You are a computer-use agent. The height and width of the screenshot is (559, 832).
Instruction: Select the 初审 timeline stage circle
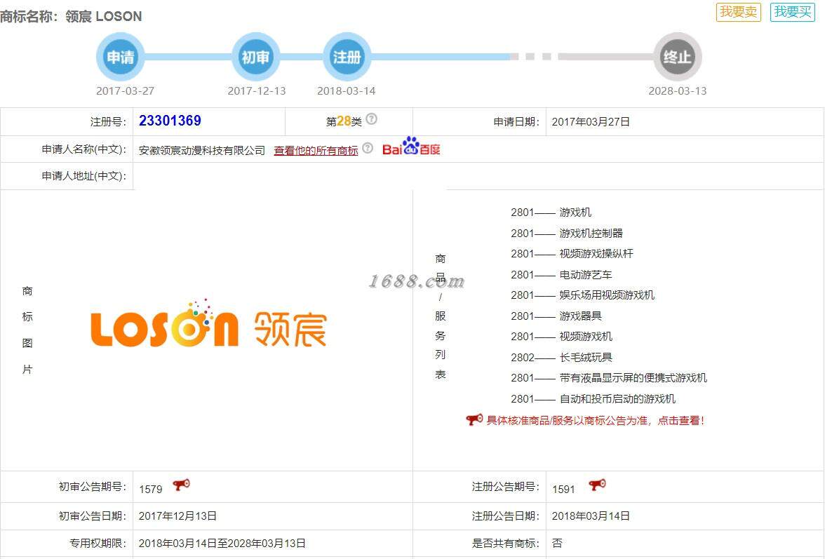coord(256,57)
